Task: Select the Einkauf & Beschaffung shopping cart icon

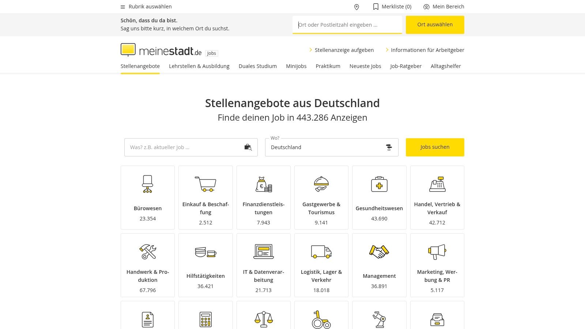Action: coord(205,185)
